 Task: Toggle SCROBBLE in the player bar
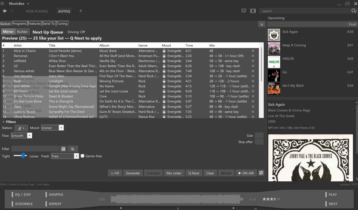22,204
